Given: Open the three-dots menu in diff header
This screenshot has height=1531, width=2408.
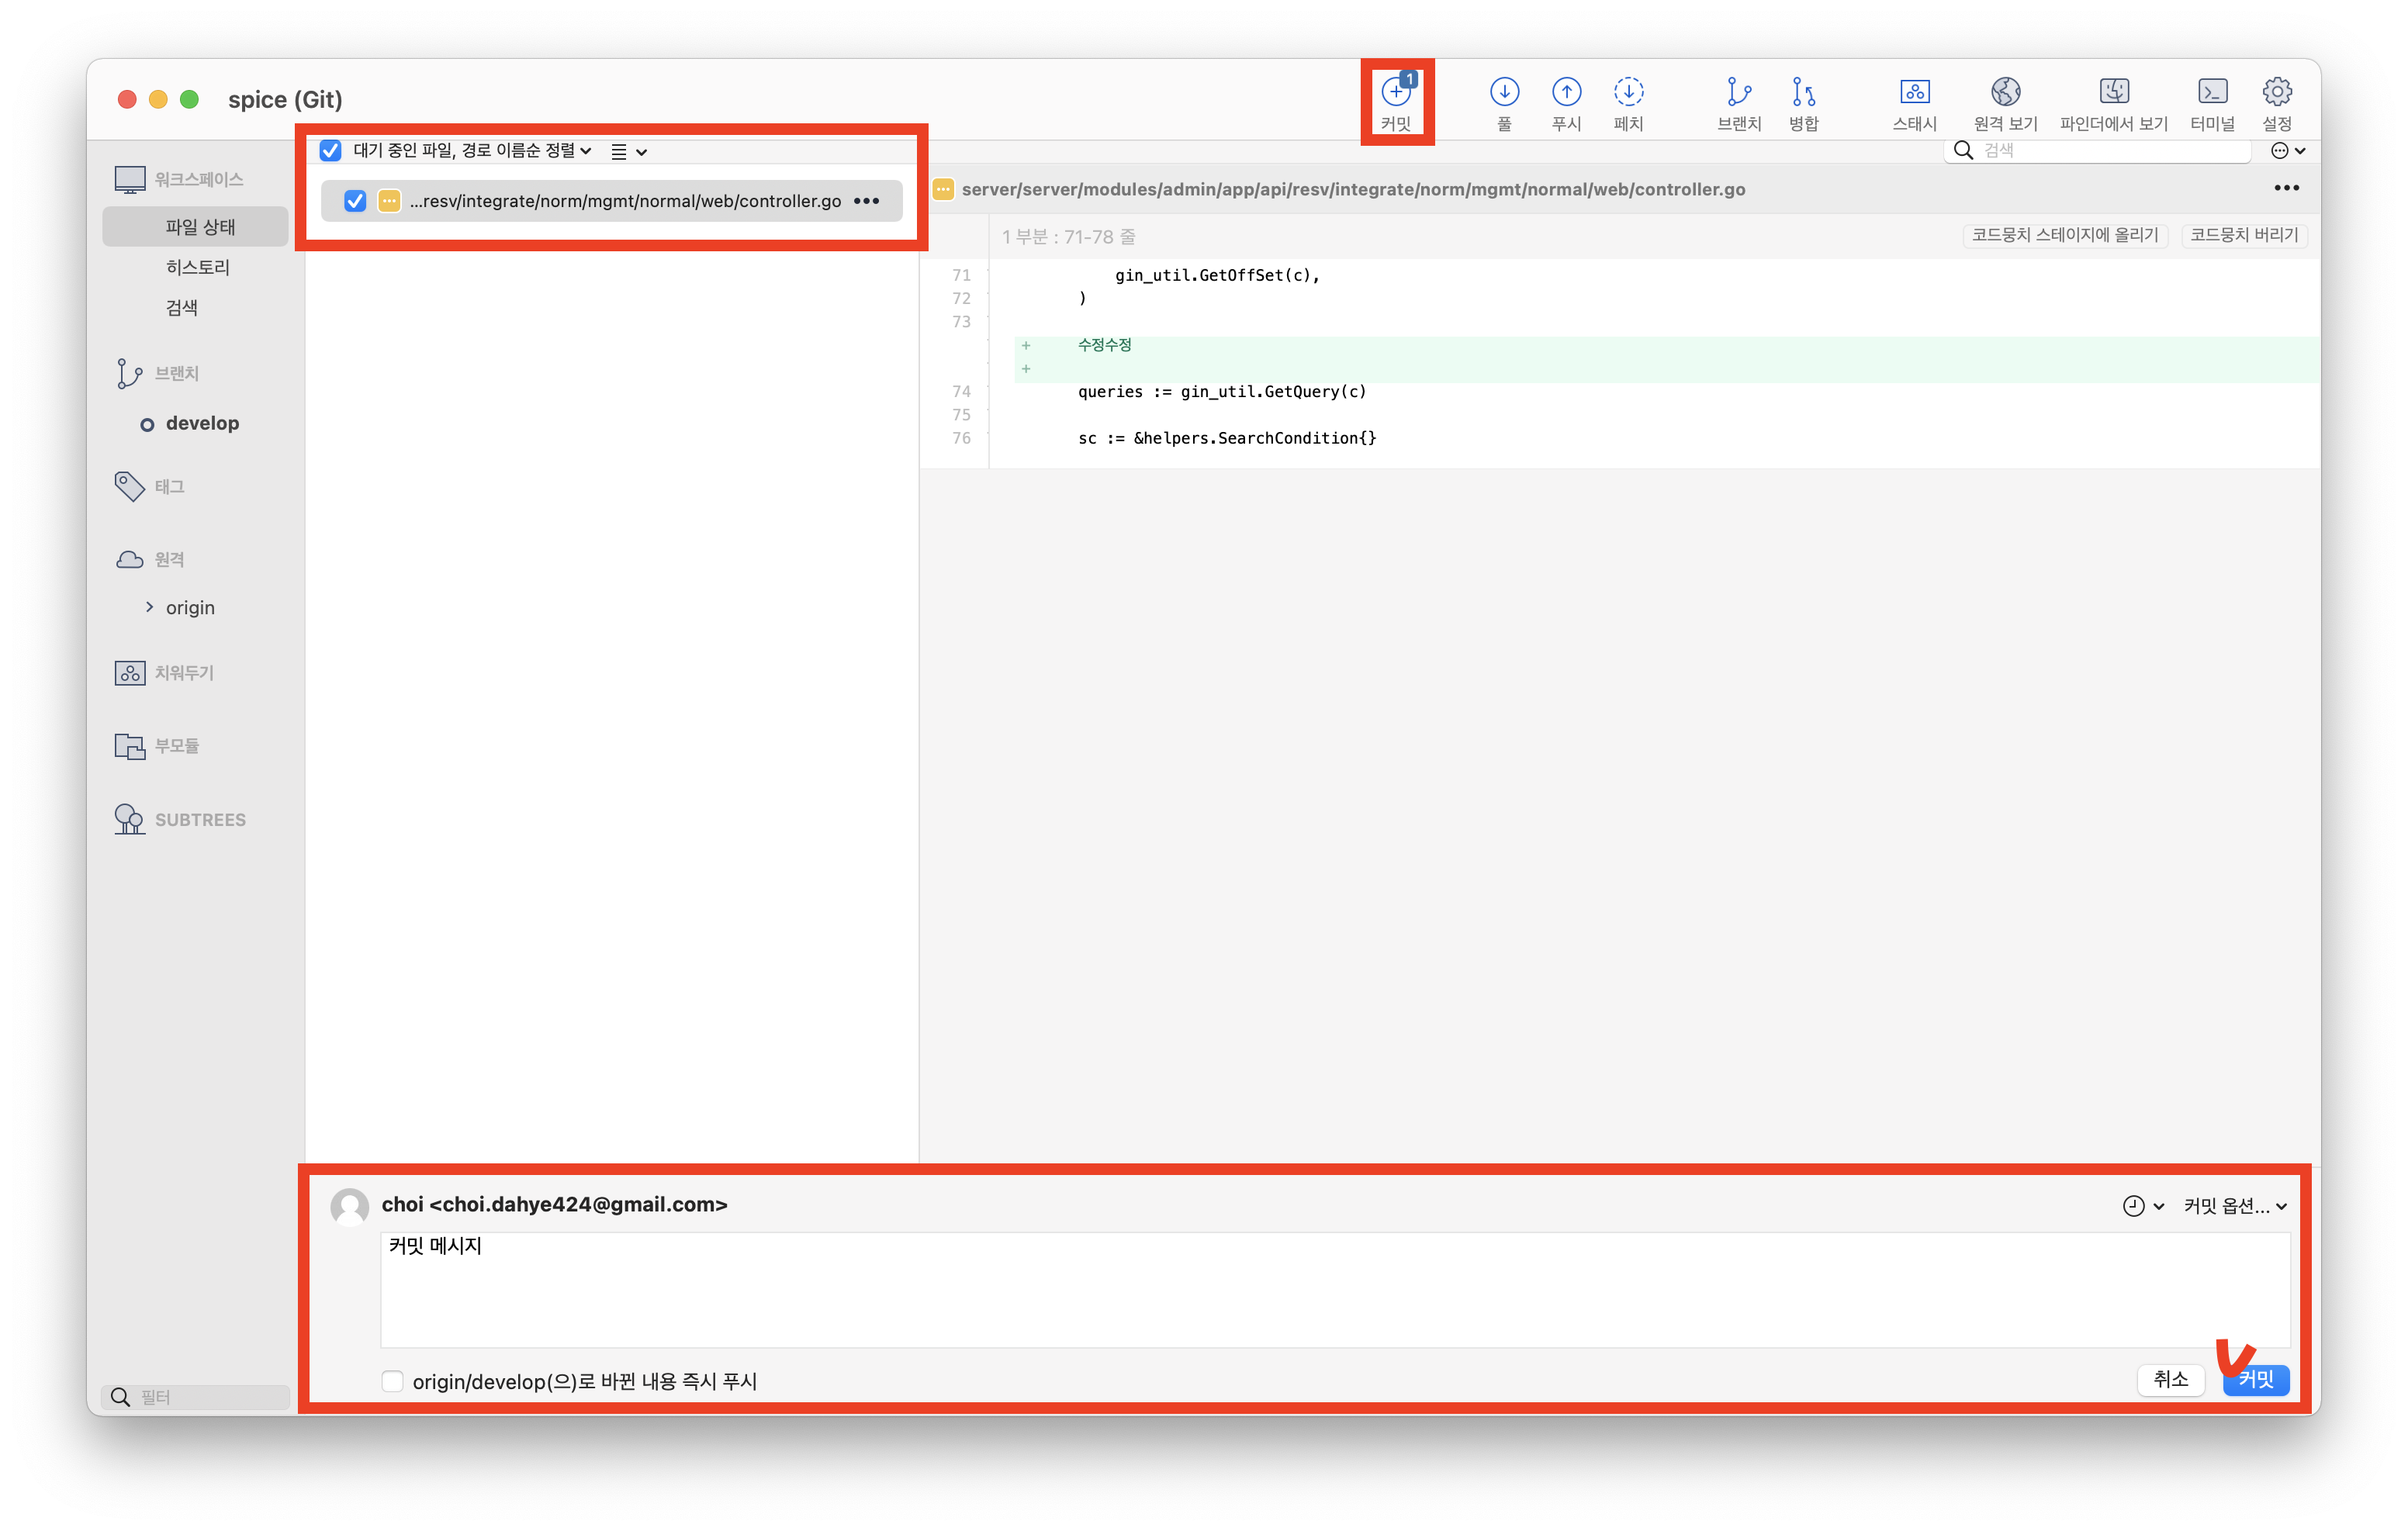Looking at the screenshot, I should coord(2286,188).
